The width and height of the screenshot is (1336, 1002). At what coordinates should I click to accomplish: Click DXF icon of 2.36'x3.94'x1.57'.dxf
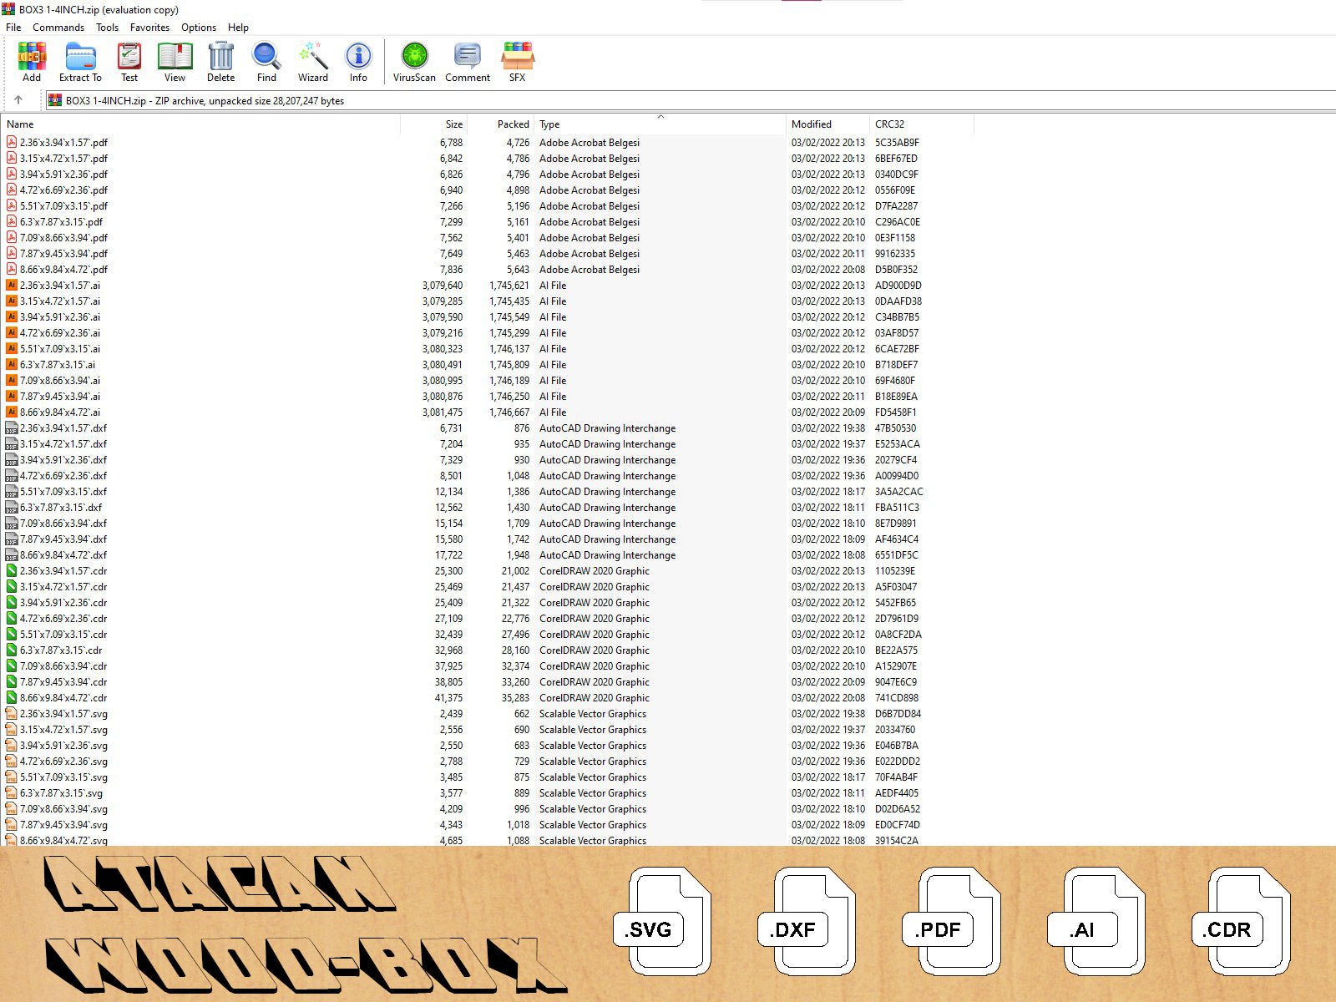(12, 428)
